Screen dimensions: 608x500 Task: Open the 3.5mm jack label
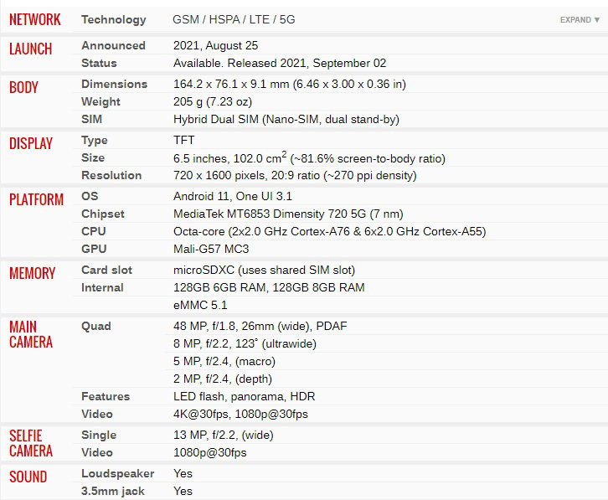coord(113,491)
